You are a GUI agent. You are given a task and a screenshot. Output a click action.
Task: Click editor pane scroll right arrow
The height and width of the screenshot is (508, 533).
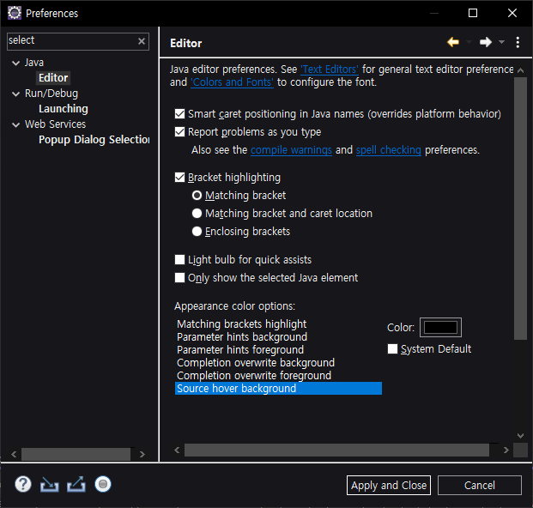pyautogui.click(x=506, y=451)
